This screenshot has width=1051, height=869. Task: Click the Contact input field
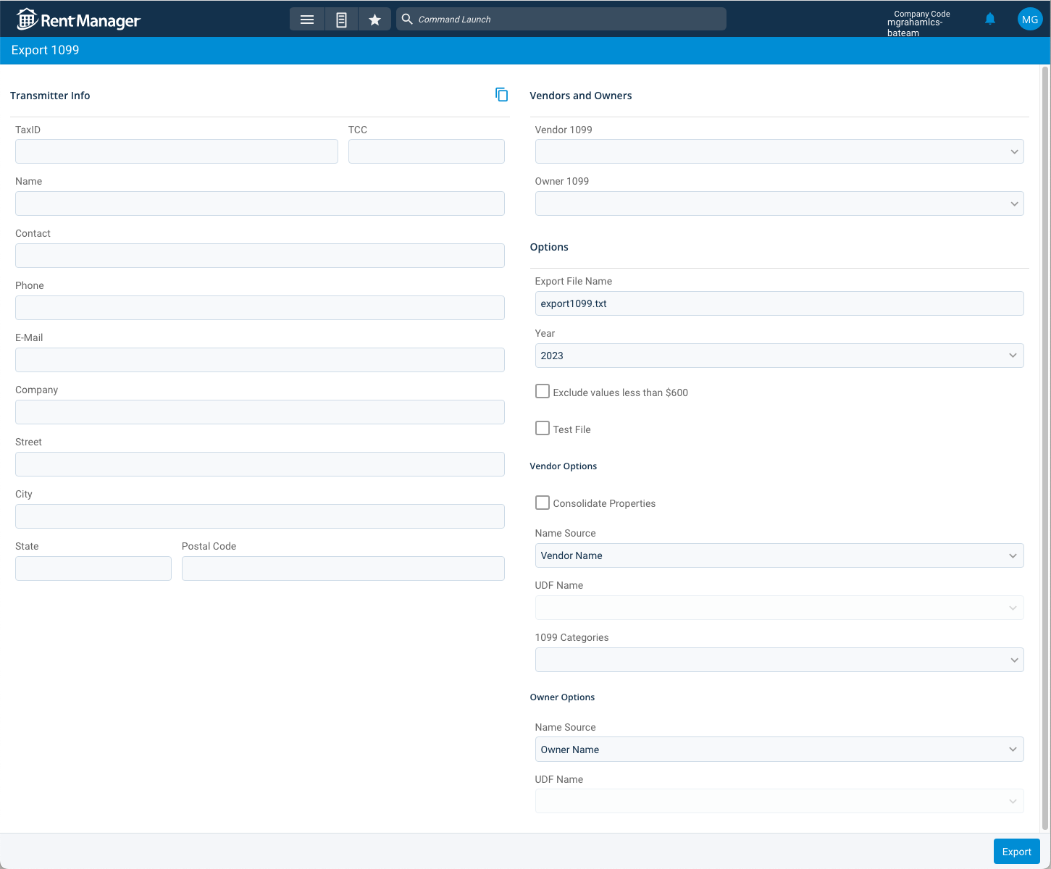(260, 256)
